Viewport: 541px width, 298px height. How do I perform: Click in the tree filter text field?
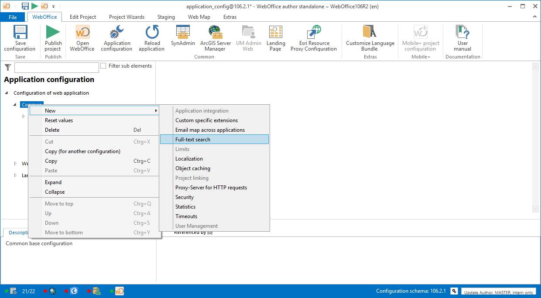point(57,68)
